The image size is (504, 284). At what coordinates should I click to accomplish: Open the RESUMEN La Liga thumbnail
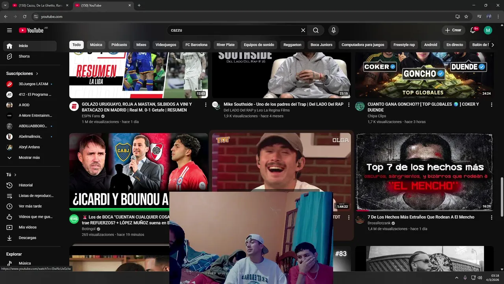click(139, 75)
